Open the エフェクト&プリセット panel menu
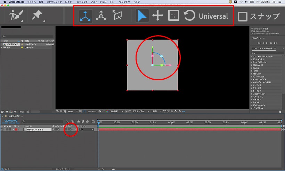 point(275,48)
